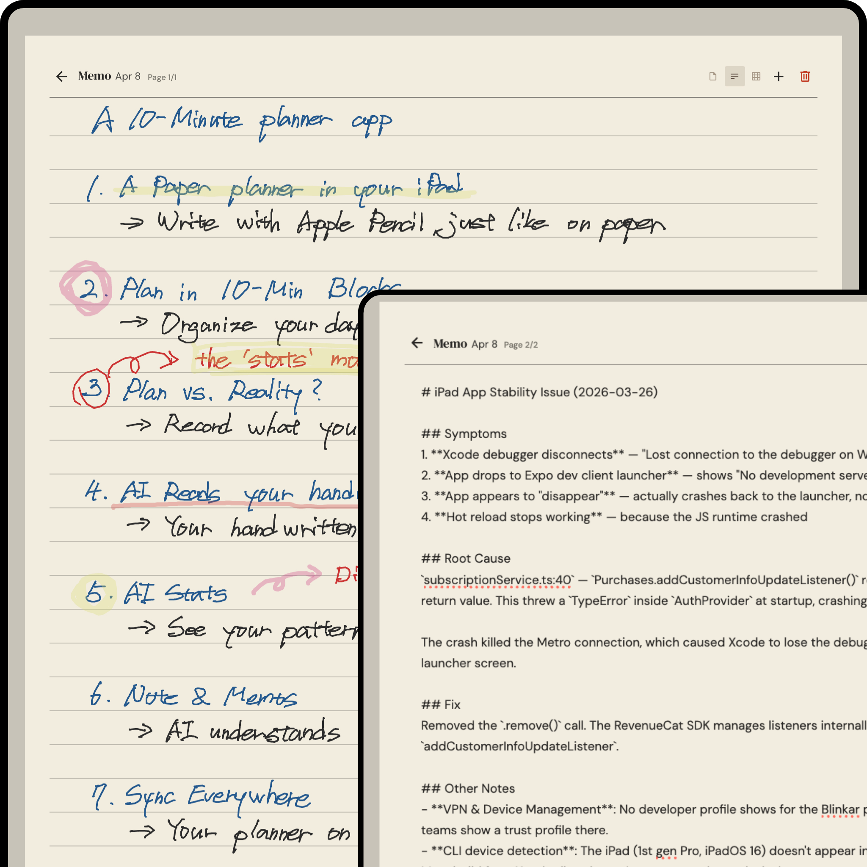Click the '## Fix' heading
The width and height of the screenshot is (867, 867).
pyautogui.click(x=441, y=704)
